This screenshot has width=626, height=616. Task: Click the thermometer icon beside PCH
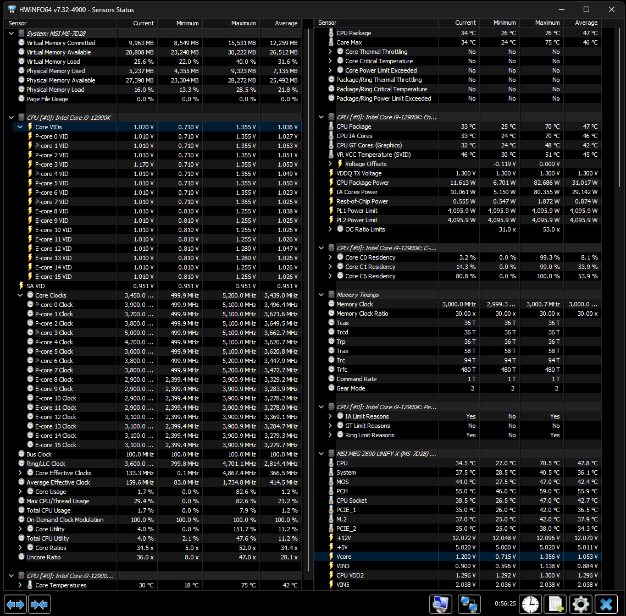pos(331,491)
